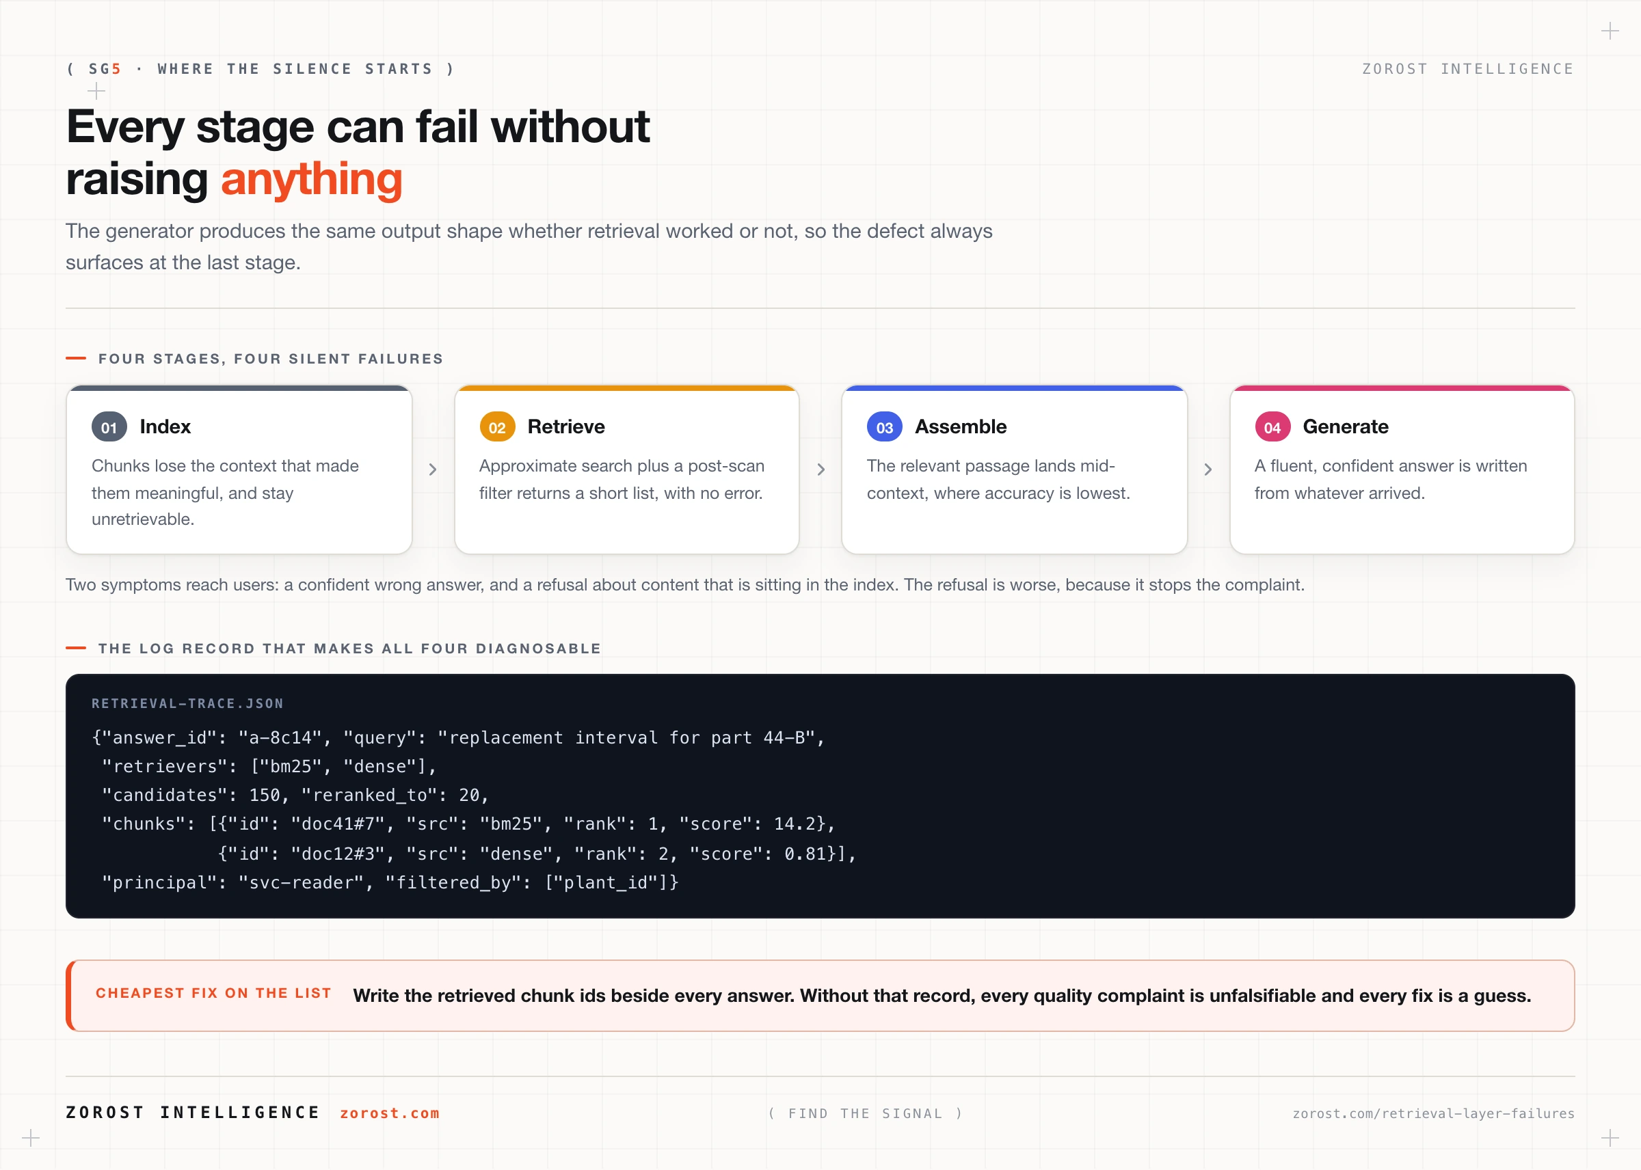Click the plus crosshair below the SG5 label
Screen dimensions: 1641x1170
pos(96,91)
